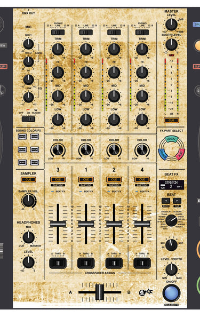Toggle the channel 2 CUE button
Viewport: 200px width, 318px height.
point(114,179)
